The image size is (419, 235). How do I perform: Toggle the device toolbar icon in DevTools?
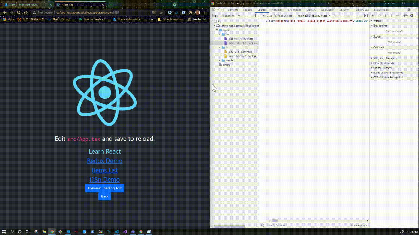click(219, 10)
